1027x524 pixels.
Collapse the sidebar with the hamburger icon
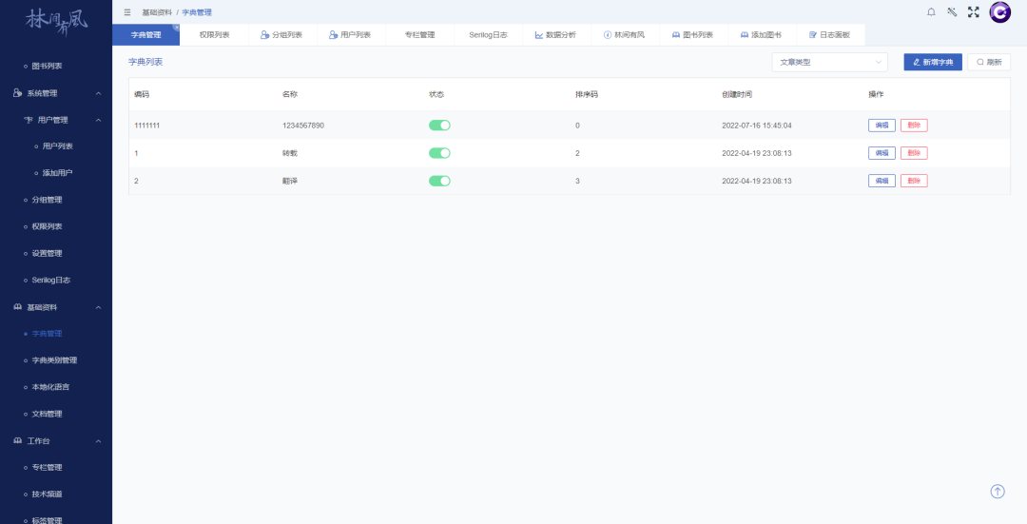coord(127,12)
